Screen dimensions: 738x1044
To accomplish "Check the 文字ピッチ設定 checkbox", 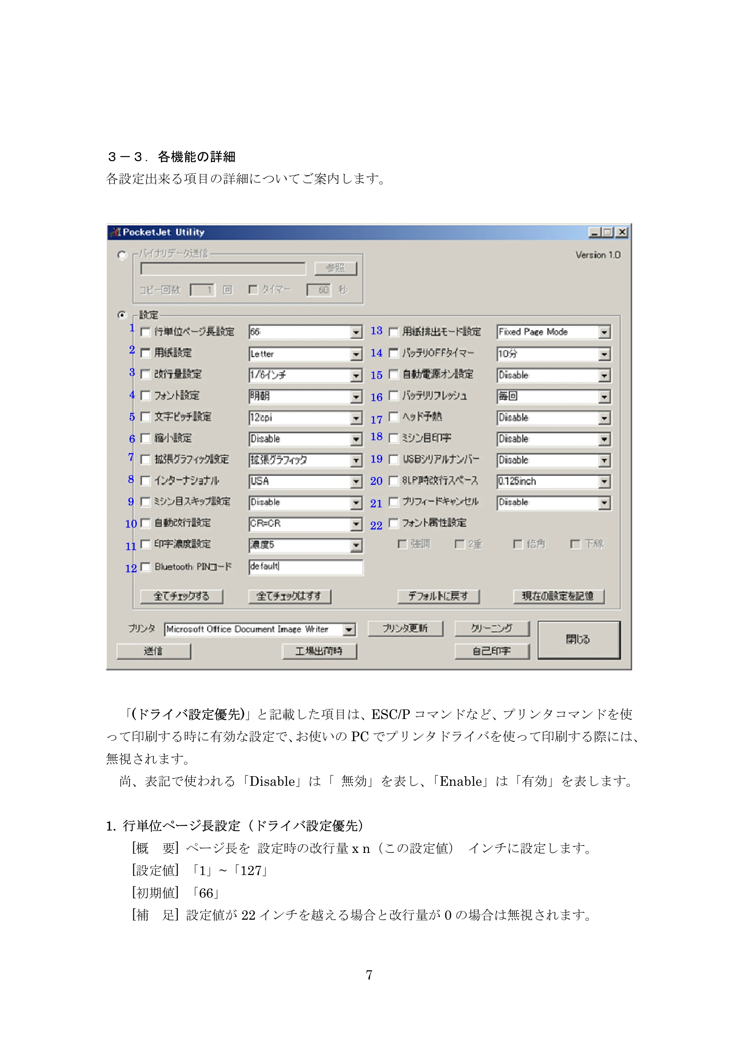I will point(145,417).
